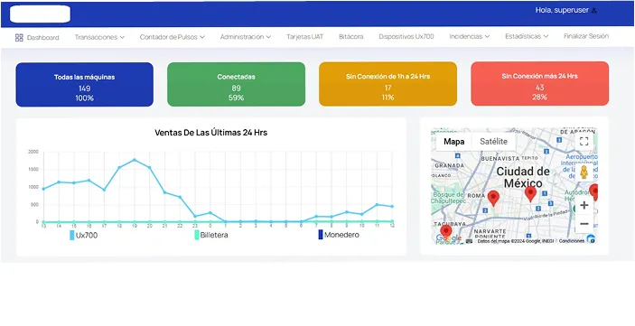Open the Tarjetas UAT page
This screenshot has width=635, height=326.
pos(305,36)
